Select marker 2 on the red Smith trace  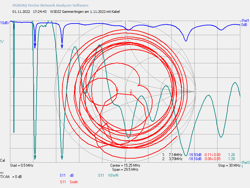point(131,92)
